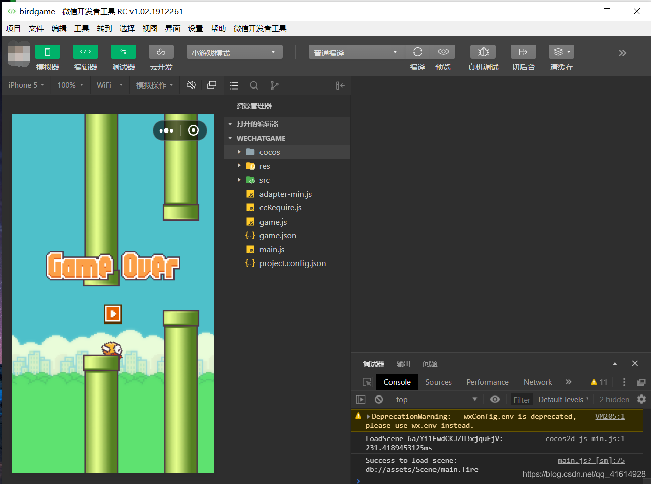Open the 工具 menu
The width and height of the screenshot is (651, 484).
click(x=81, y=28)
